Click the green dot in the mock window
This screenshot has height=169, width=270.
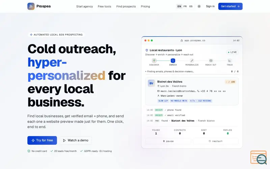point(152,41)
